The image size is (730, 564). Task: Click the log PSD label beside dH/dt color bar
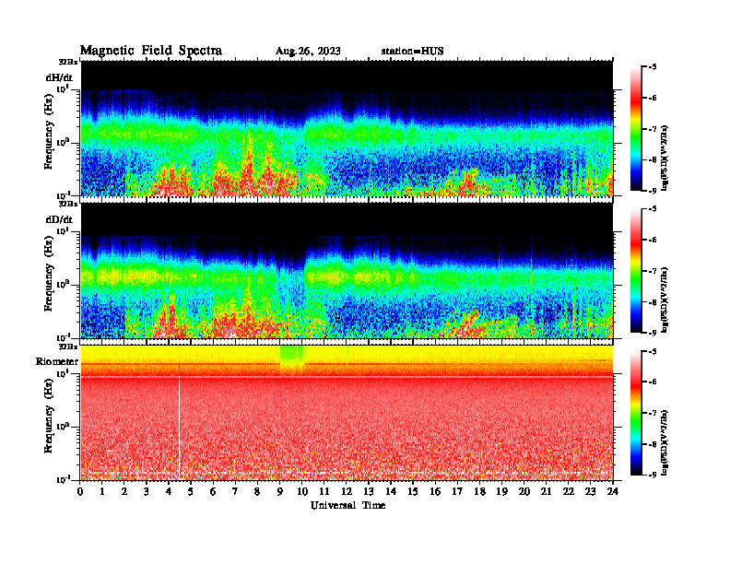[665, 158]
